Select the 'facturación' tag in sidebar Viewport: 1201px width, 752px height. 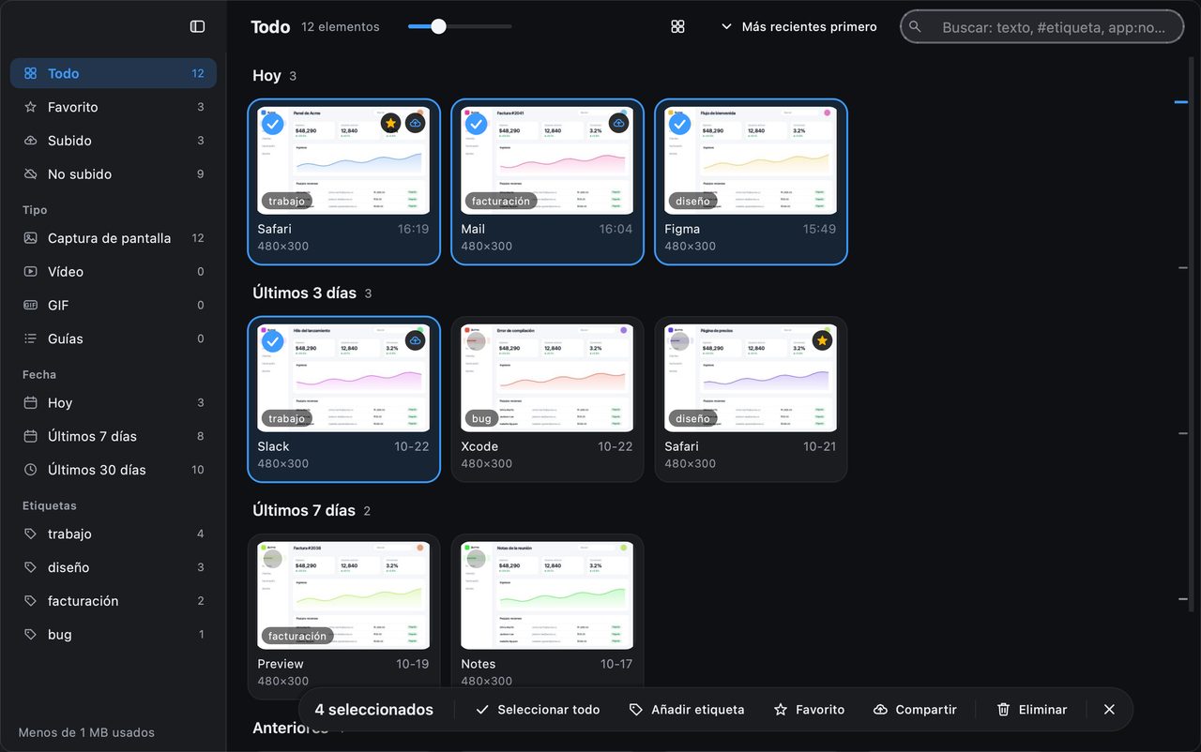click(x=114, y=601)
